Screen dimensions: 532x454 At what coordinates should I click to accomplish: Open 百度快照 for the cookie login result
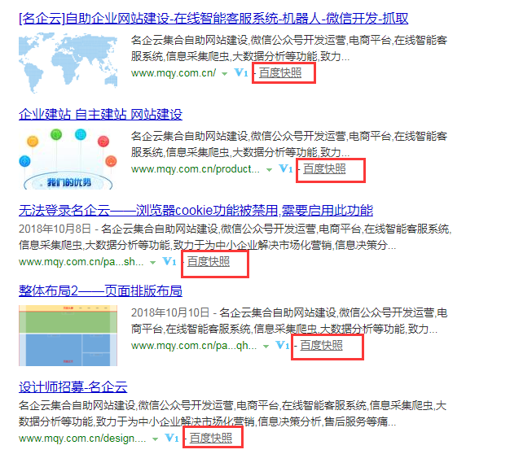tap(209, 261)
